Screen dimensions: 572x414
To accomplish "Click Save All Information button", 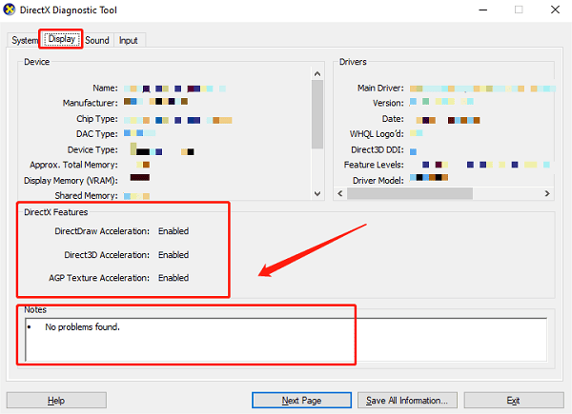I will click(407, 400).
